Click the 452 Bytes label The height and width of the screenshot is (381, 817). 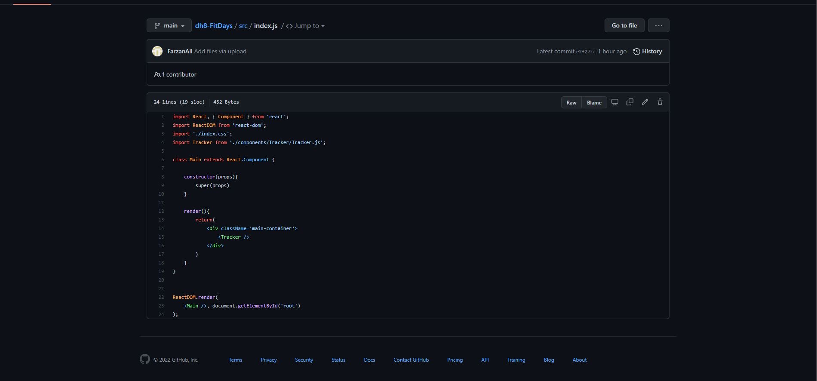point(226,102)
